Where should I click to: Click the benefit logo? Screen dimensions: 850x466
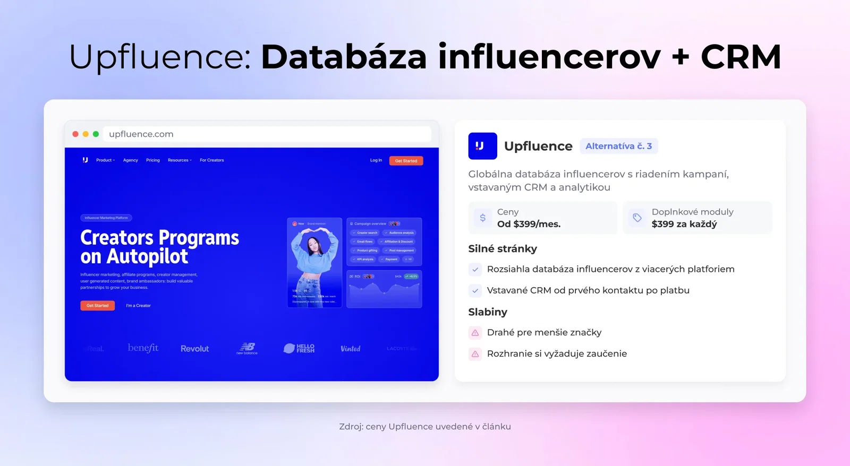tap(143, 348)
